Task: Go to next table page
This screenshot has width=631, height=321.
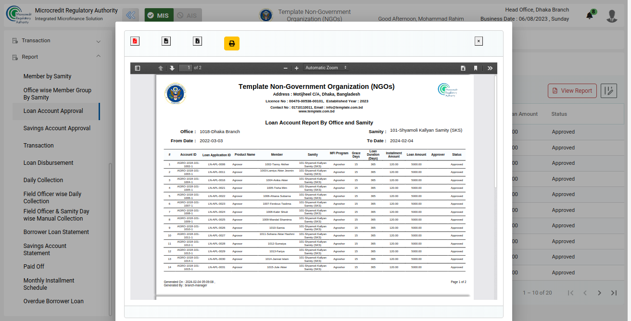Action: click(600, 293)
